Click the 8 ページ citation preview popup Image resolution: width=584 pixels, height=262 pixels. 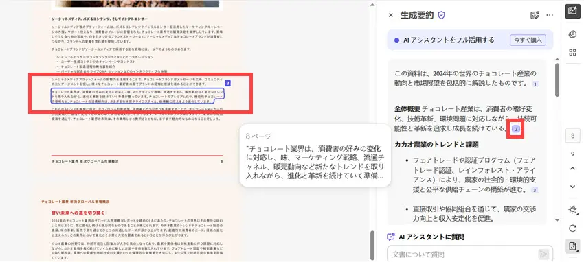point(315,155)
